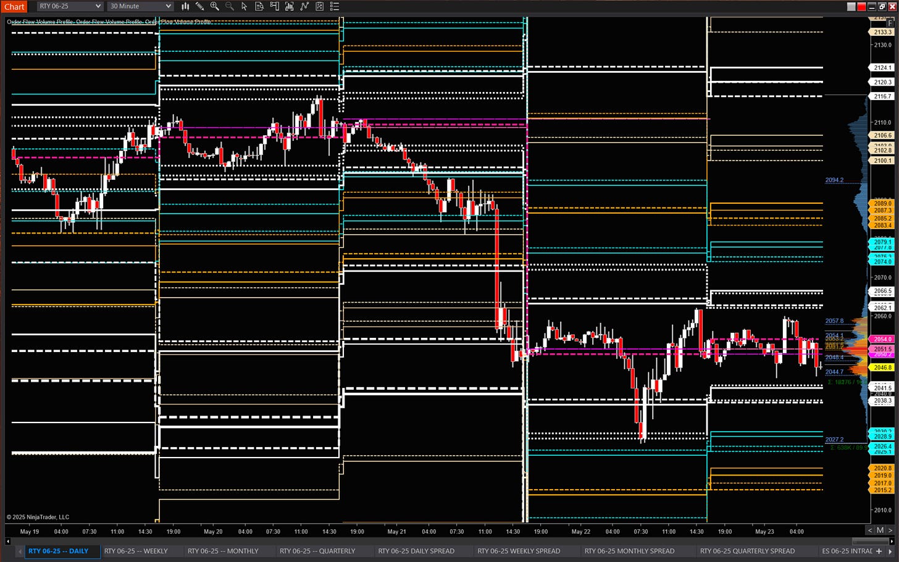Click the 2066.5 price marker
This screenshot has width=899, height=562.
pyautogui.click(x=882, y=291)
